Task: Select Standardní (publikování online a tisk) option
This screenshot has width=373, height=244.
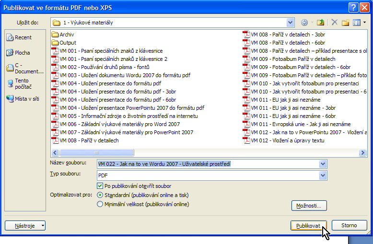Action: click(100, 195)
